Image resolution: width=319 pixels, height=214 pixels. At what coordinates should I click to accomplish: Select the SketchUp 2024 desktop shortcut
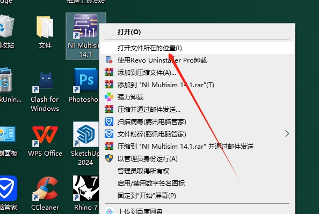coord(86,134)
